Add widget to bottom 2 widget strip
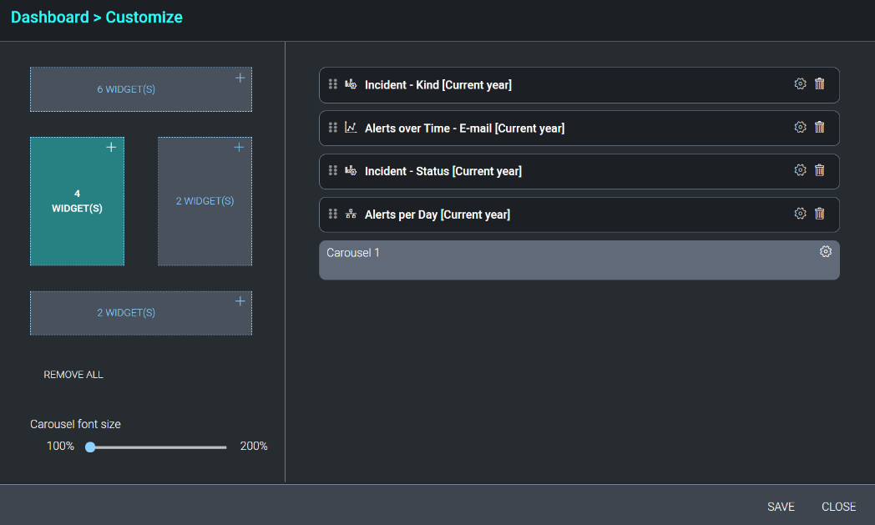 240,300
